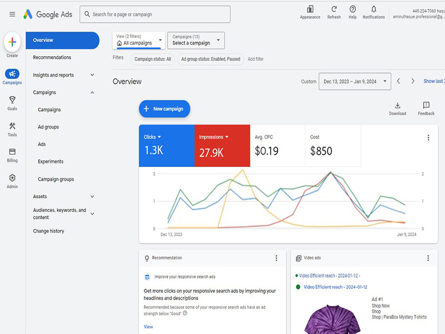The image size is (445, 334).
Task: Click the Video ads play icon
Action: point(299,258)
